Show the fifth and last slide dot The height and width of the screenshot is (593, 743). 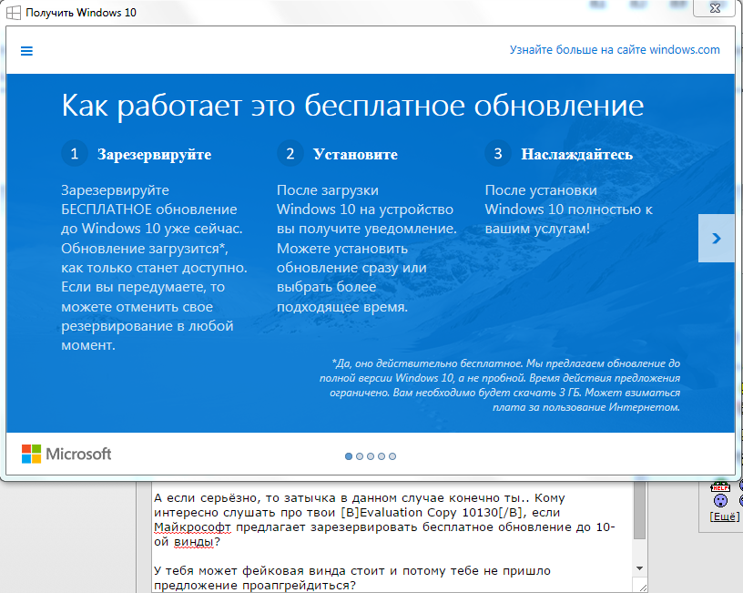coord(392,456)
